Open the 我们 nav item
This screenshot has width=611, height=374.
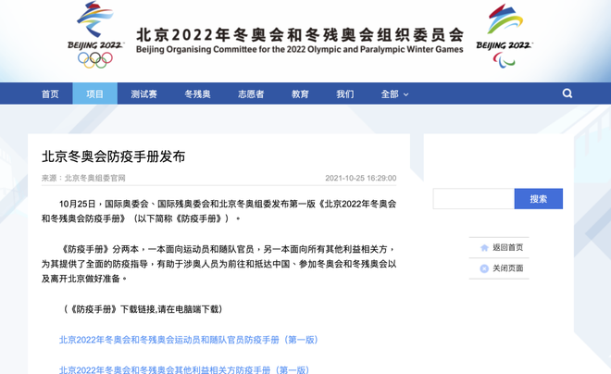(345, 93)
